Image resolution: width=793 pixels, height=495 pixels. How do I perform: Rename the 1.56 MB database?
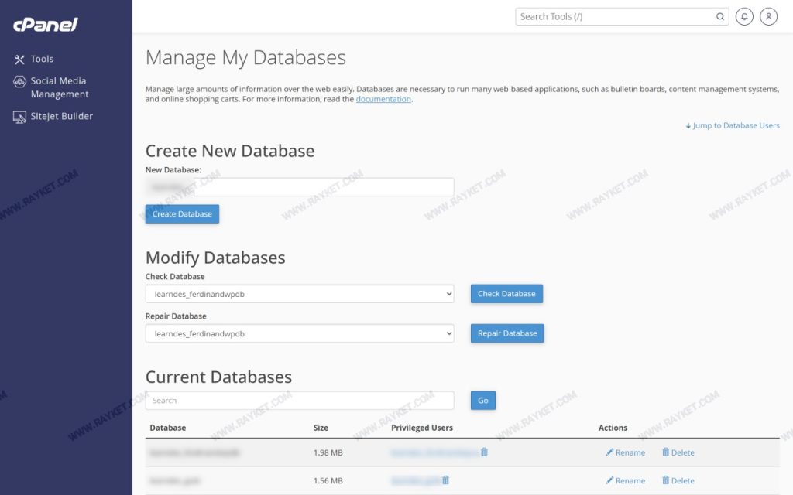625,480
